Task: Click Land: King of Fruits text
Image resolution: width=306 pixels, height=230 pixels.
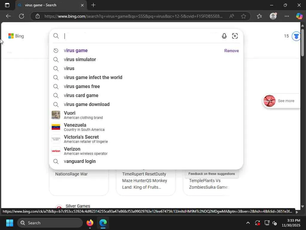Action: 141,187
